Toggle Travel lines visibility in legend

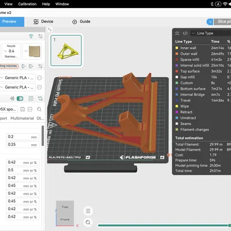183,100
